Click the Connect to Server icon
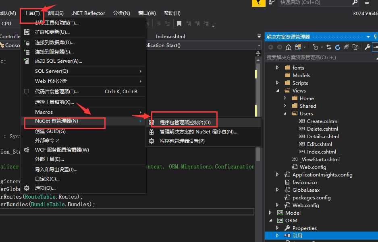 point(27,52)
